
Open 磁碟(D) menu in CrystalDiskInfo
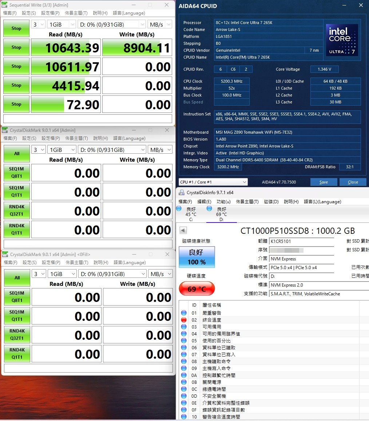point(271,202)
